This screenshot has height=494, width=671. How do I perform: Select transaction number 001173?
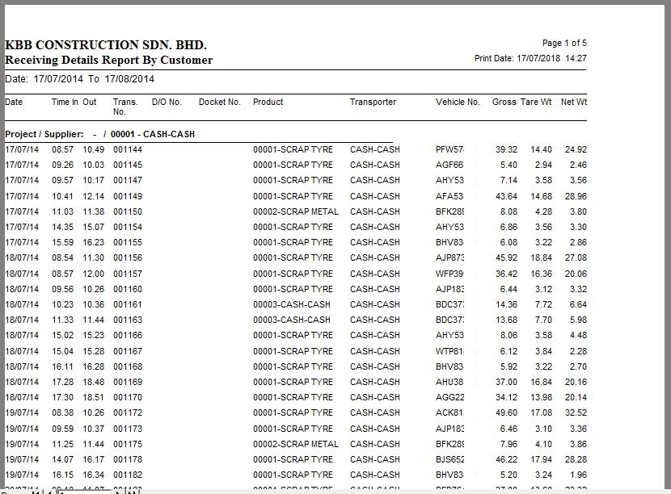[x=128, y=429]
